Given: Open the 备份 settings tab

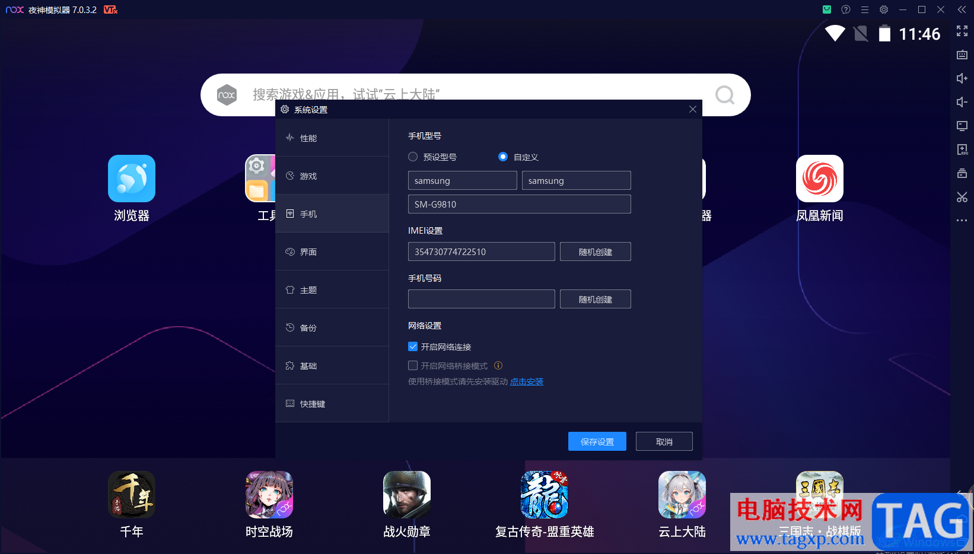Looking at the screenshot, I should tap(332, 327).
